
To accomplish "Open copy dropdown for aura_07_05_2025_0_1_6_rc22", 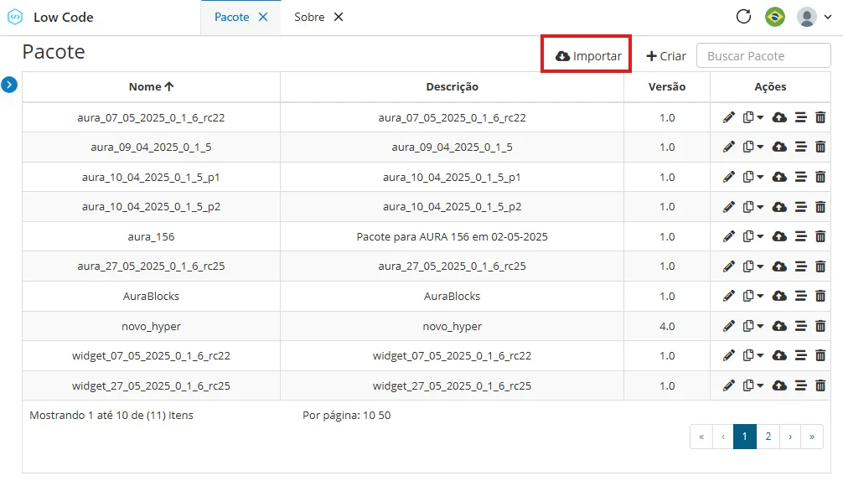I will point(752,117).
